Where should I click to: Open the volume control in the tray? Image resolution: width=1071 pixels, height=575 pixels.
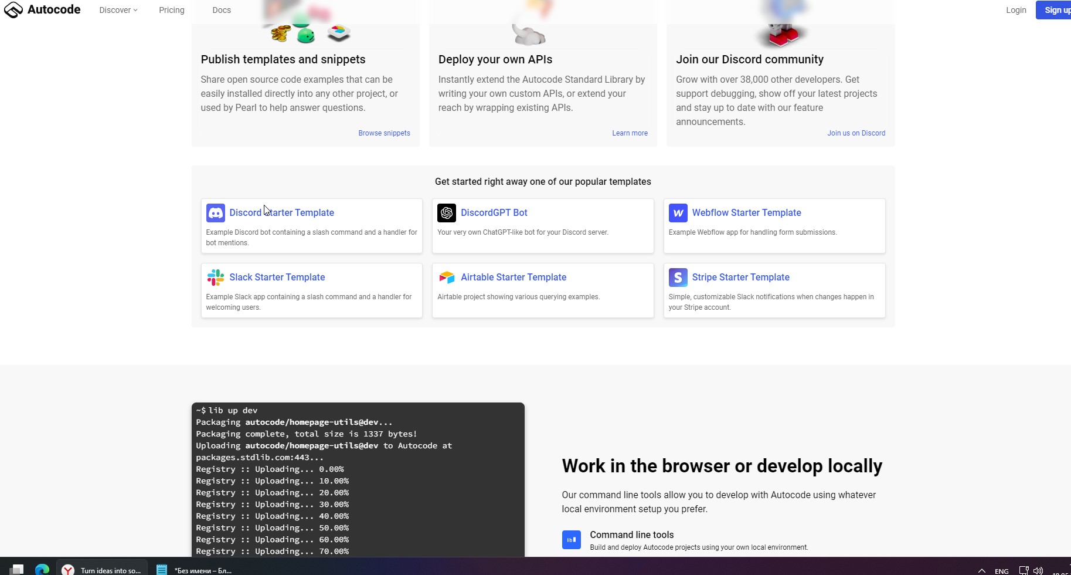[x=1038, y=570]
